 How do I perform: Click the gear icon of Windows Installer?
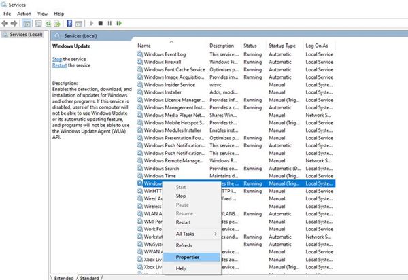pyautogui.click(x=140, y=92)
